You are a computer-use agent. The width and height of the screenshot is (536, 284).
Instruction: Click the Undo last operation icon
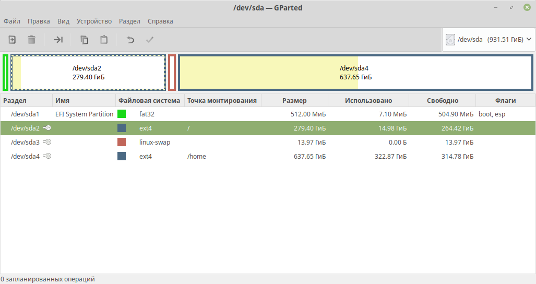[x=130, y=40]
